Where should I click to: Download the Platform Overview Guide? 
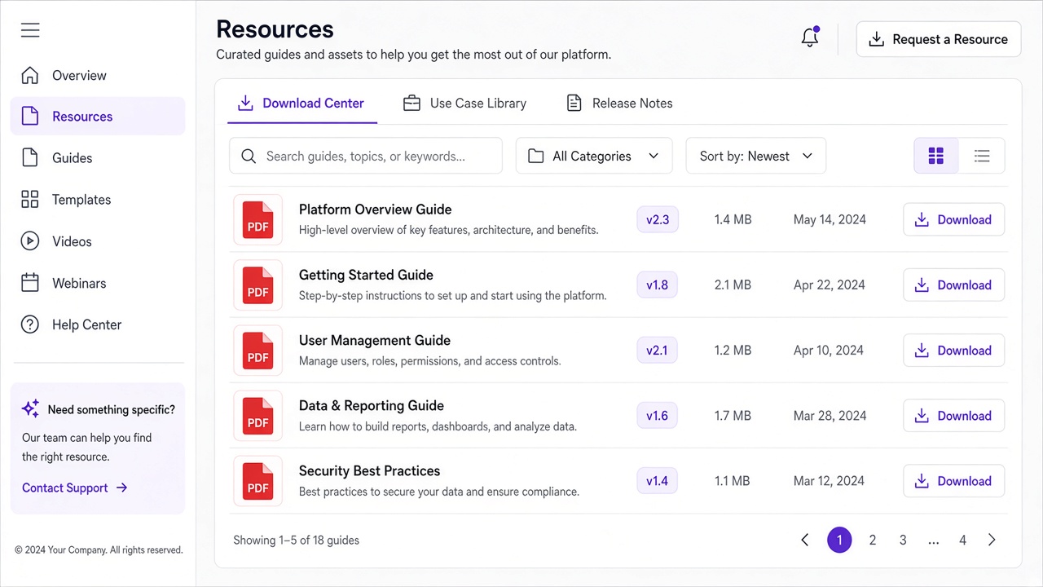click(953, 219)
